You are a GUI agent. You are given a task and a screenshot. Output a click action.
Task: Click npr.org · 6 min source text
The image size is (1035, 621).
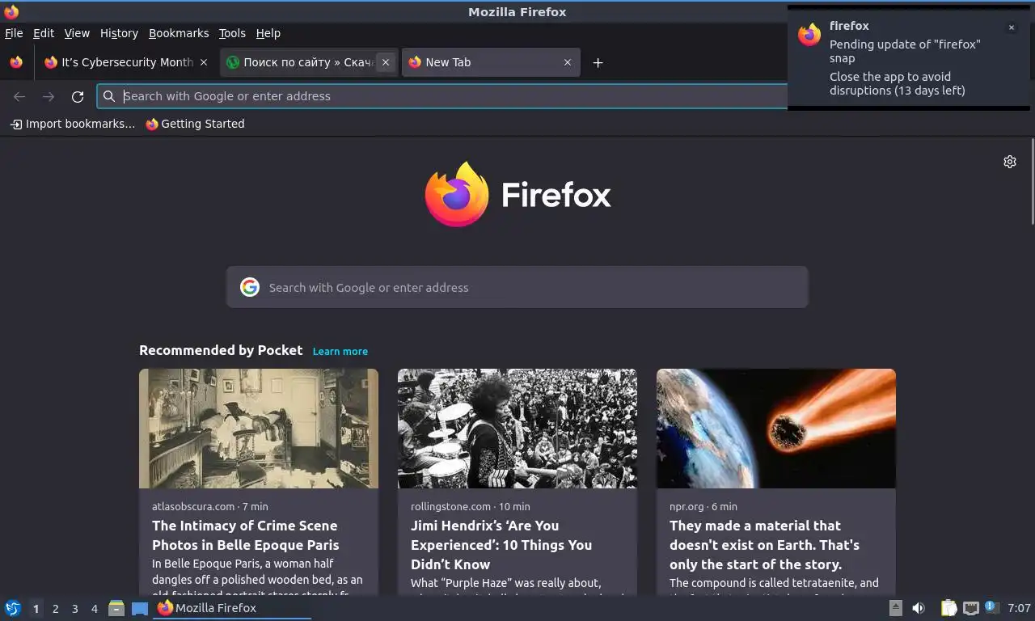(703, 506)
